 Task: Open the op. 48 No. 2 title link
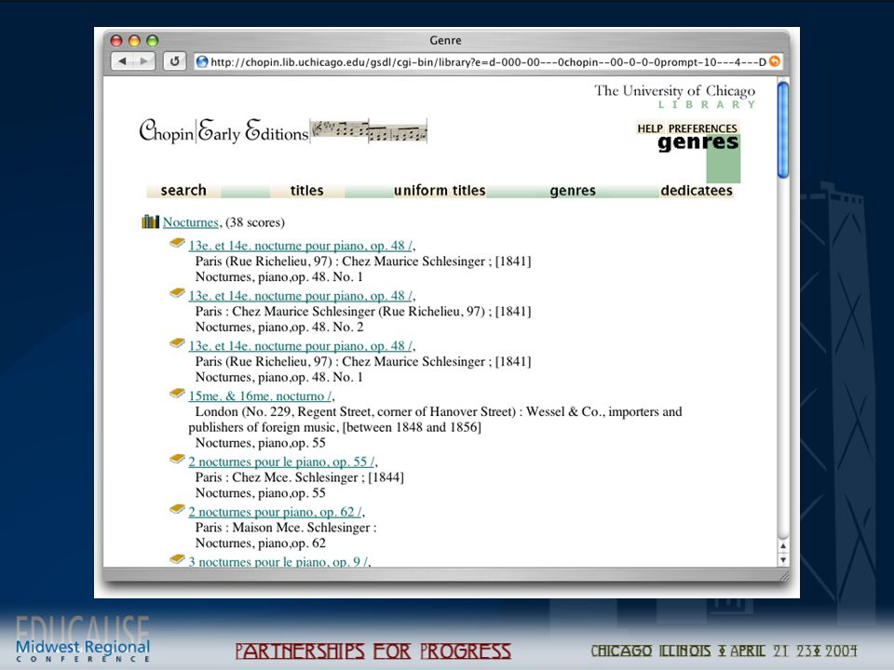pyautogui.click(x=301, y=296)
